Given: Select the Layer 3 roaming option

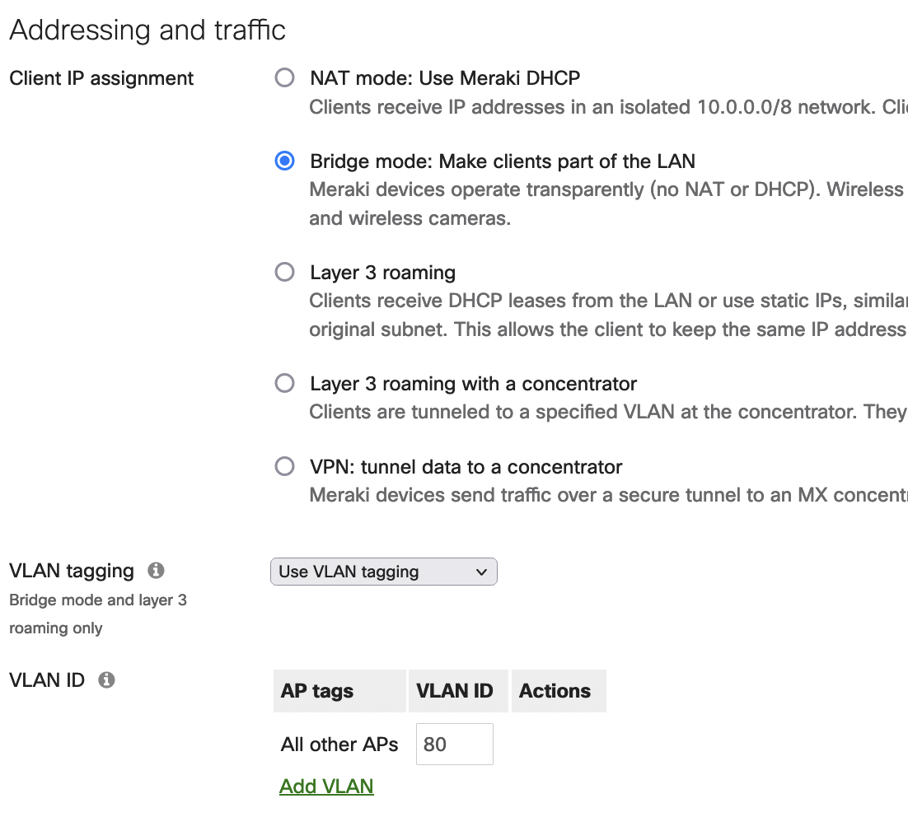Looking at the screenshot, I should click(x=284, y=272).
